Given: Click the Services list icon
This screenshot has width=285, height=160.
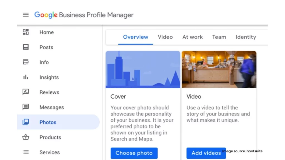Looking at the screenshot, I should (x=26, y=152).
